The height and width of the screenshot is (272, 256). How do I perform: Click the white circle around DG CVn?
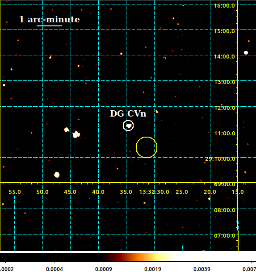pyautogui.click(x=128, y=126)
